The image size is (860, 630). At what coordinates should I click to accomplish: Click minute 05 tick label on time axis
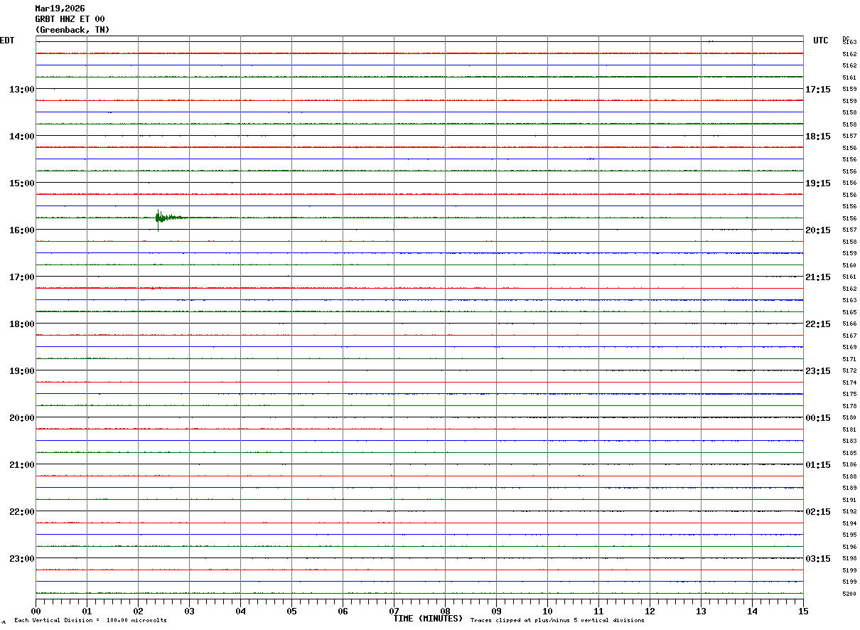click(x=291, y=611)
